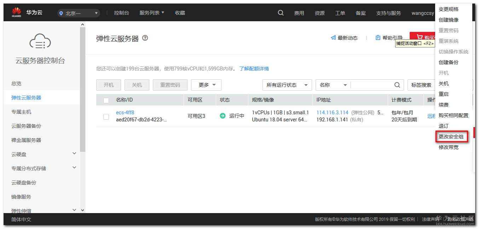The width and height of the screenshot is (479, 229).
Task: Open the ecs-4ff8 server link
Action: click(x=125, y=113)
